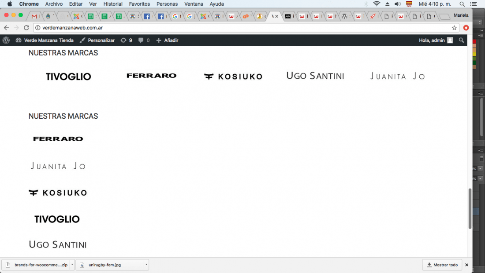
Task: Go back to the previous page
Action: tap(6, 28)
